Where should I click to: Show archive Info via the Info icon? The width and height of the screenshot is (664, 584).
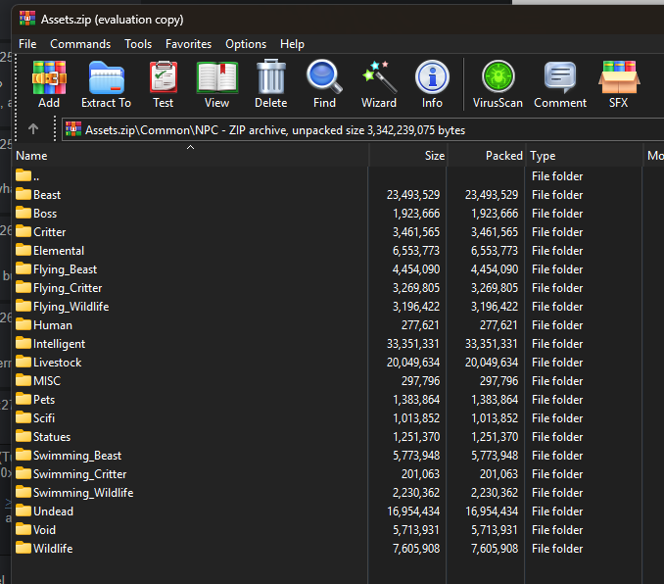click(x=432, y=77)
